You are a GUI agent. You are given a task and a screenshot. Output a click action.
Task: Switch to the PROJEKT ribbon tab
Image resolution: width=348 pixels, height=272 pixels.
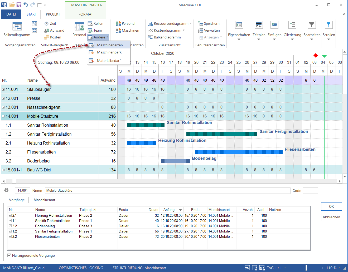point(53,14)
